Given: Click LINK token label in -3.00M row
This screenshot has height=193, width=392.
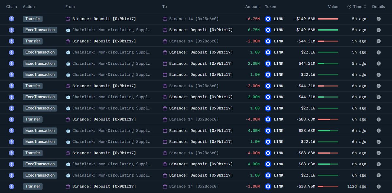Looking at the screenshot, I should tap(279, 186).
